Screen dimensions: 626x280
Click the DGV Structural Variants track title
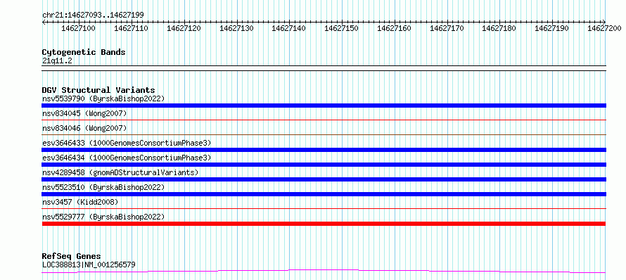[x=98, y=90]
